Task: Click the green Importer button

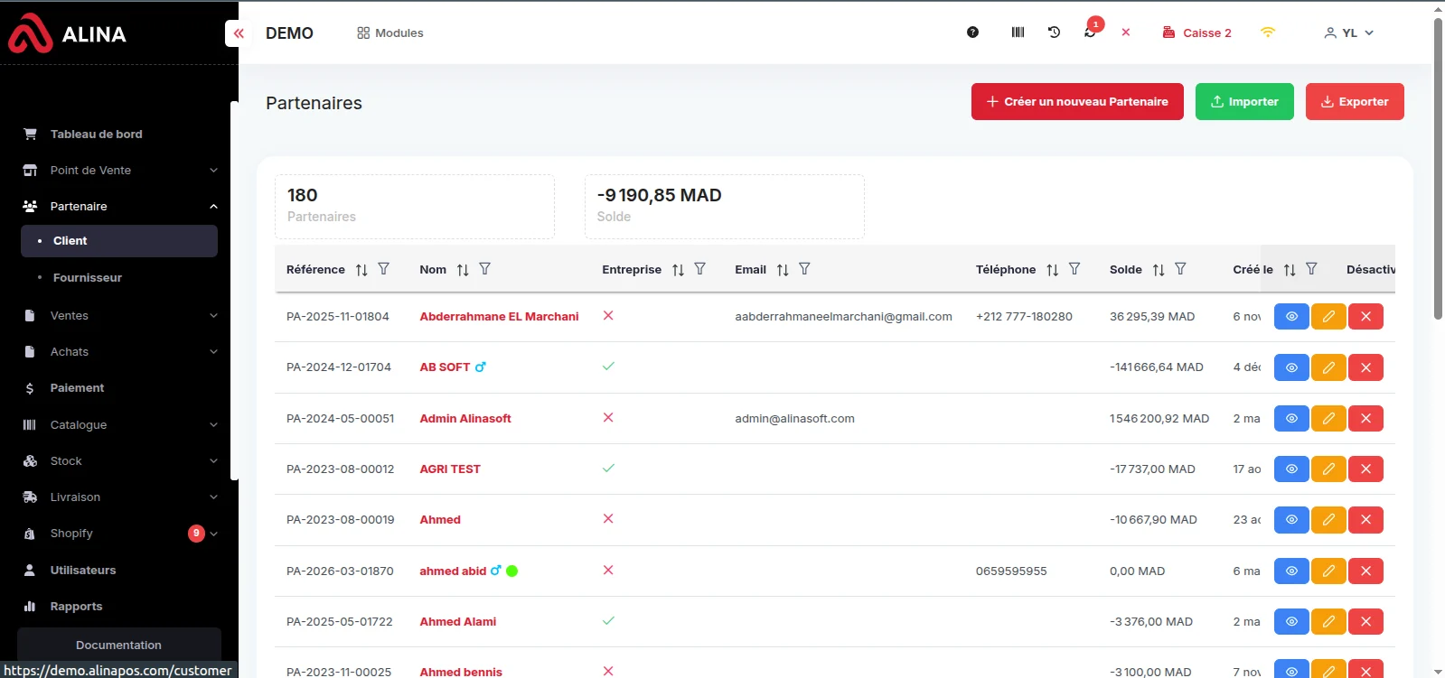Action: coord(1244,102)
